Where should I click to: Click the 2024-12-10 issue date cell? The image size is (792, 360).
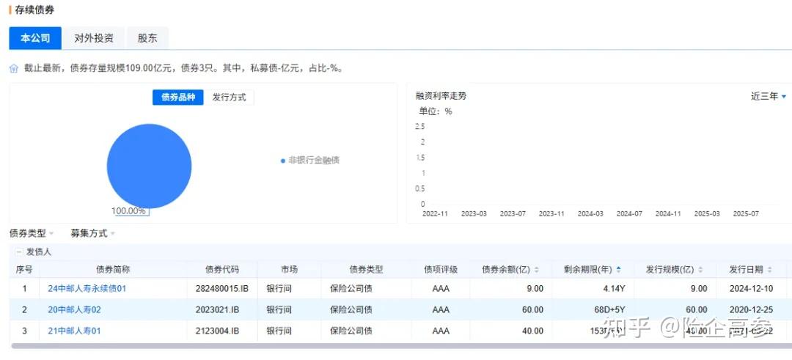751,289
